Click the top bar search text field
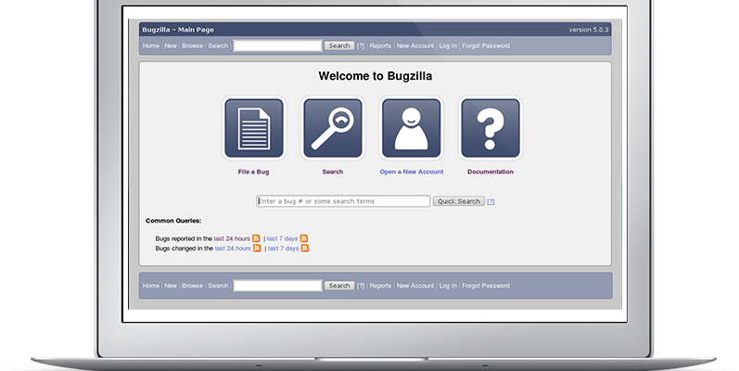 tap(277, 45)
